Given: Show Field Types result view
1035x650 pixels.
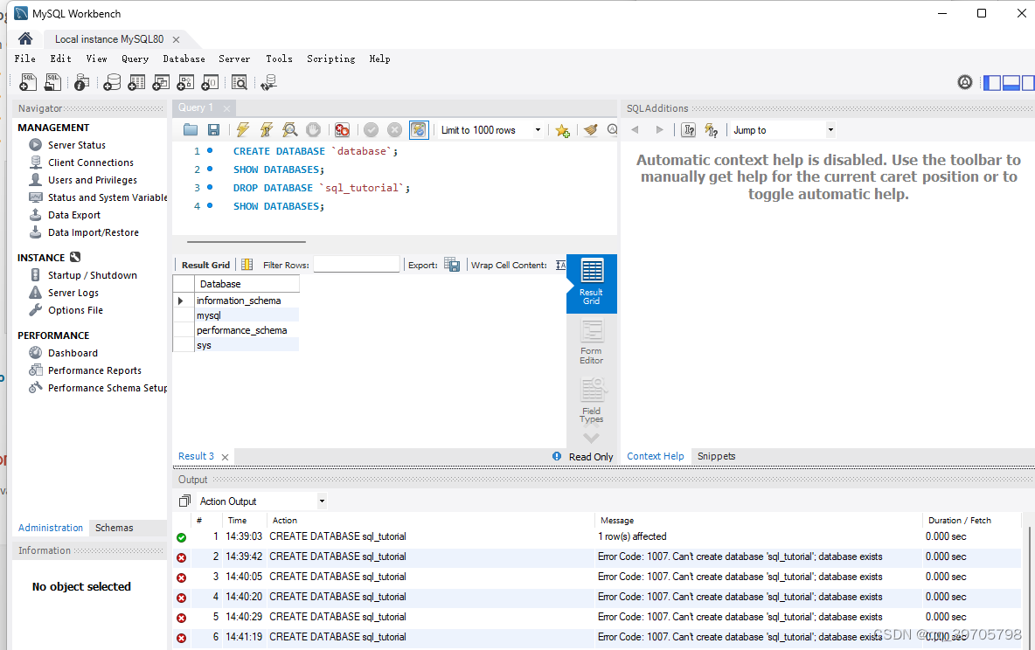Looking at the screenshot, I should (592, 400).
